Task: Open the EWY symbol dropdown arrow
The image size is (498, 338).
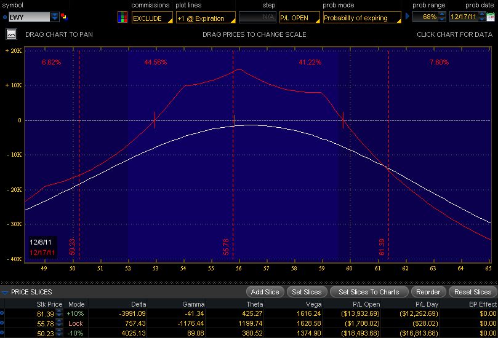Action: pyautogui.click(x=55, y=17)
